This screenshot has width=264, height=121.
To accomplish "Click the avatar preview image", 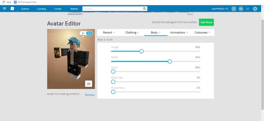I will click(x=71, y=59).
